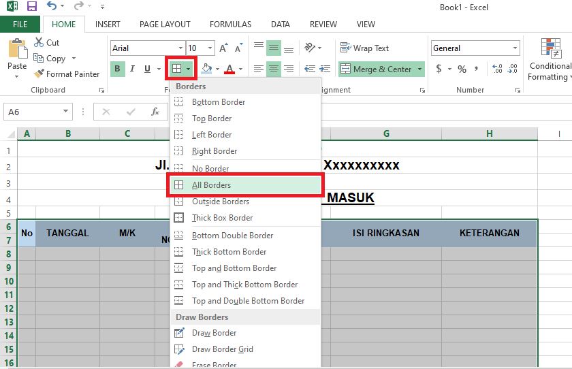Screen dimensions: 572x369
Task: Expand the Paste options arrow
Action: (17, 76)
